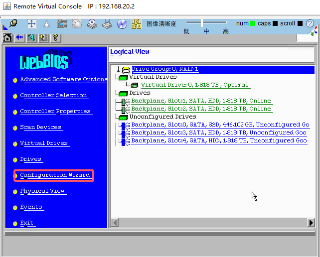Click the Virtual Drives folder icon

tap(123, 78)
